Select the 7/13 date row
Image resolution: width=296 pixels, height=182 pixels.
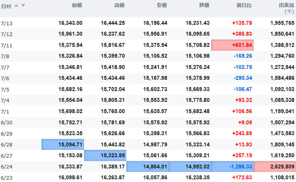click(148, 23)
